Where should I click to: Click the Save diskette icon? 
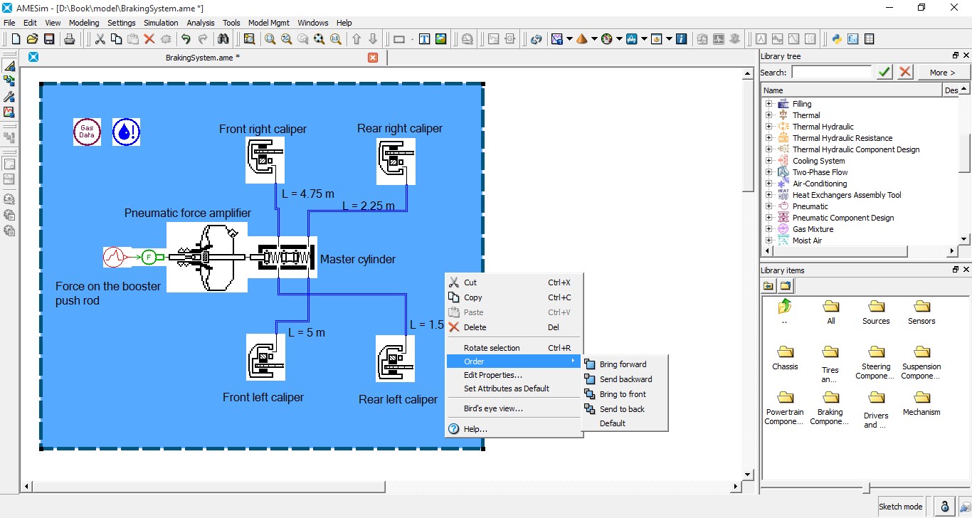pyautogui.click(x=49, y=39)
